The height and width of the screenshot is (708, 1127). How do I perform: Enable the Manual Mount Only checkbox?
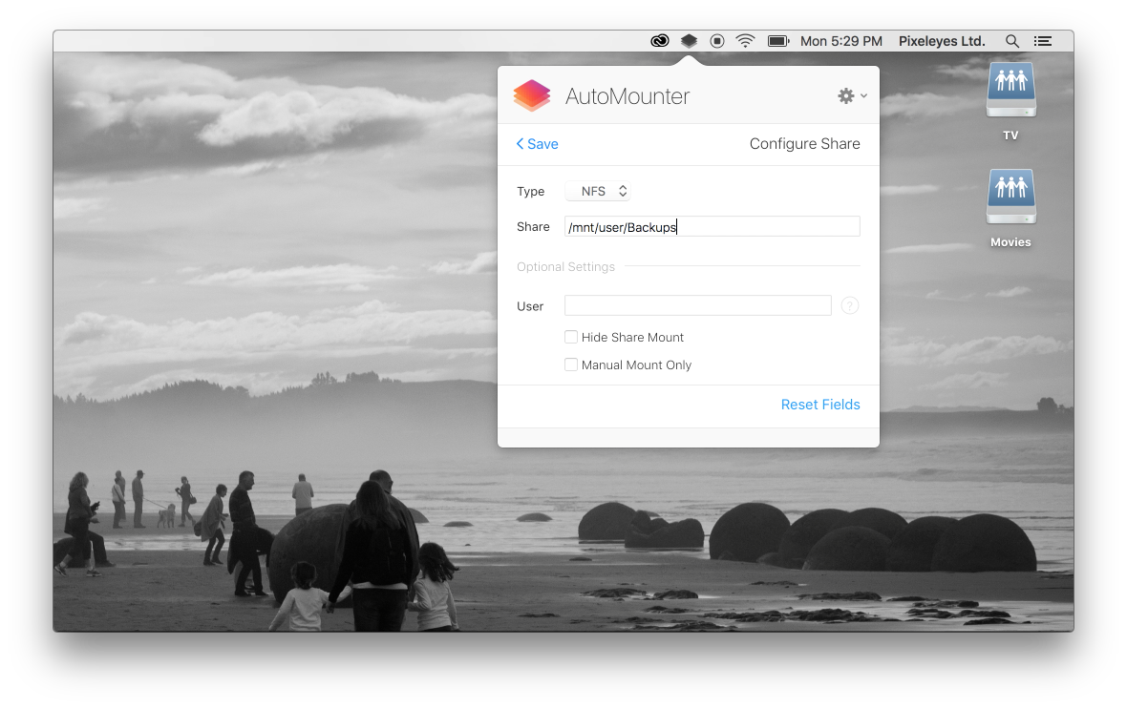pyautogui.click(x=570, y=364)
